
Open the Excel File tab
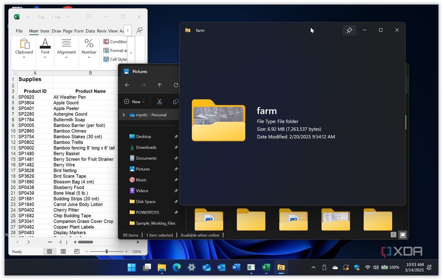coord(19,31)
